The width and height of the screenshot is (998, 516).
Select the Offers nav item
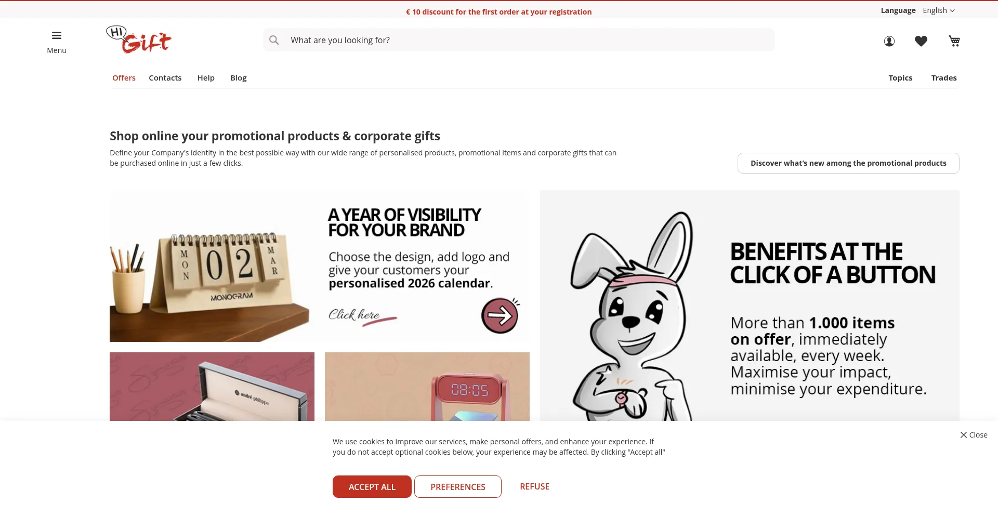point(124,78)
